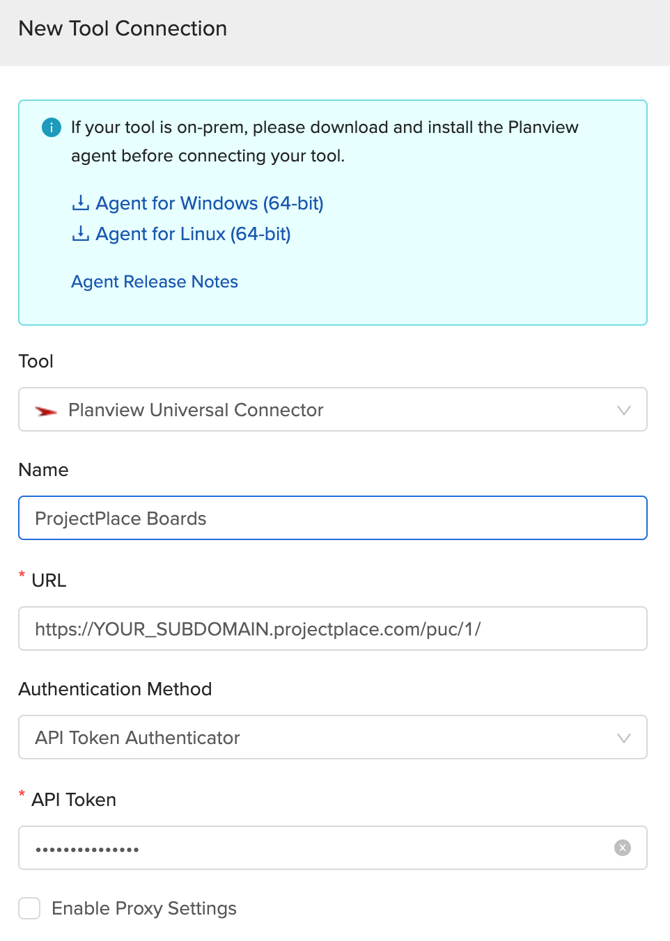Open the Tool dropdown

coord(333,410)
